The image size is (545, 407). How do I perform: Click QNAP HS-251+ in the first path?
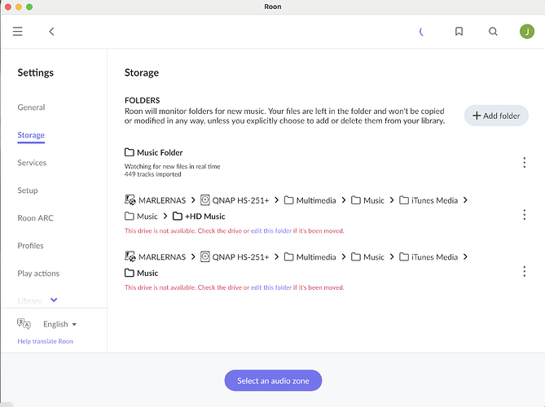(240, 200)
